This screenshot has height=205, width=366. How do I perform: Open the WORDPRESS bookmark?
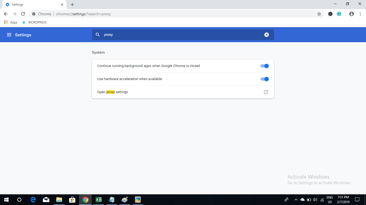tap(34, 22)
